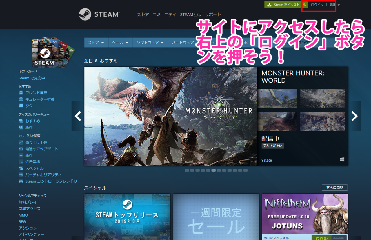The image size is (371, 240).
Task: Open the 無料プレイ genre link
Action: tap(28, 202)
